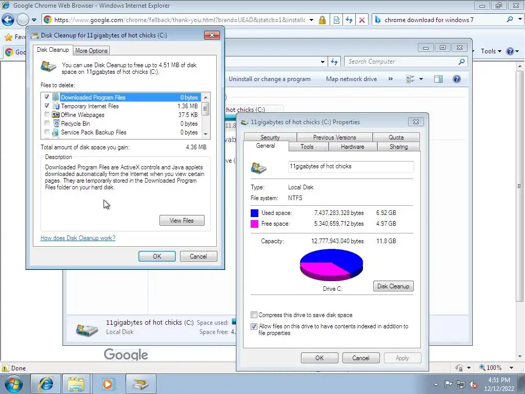Open the security lock icon in address bar
525x394 pixels.
tap(322, 20)
